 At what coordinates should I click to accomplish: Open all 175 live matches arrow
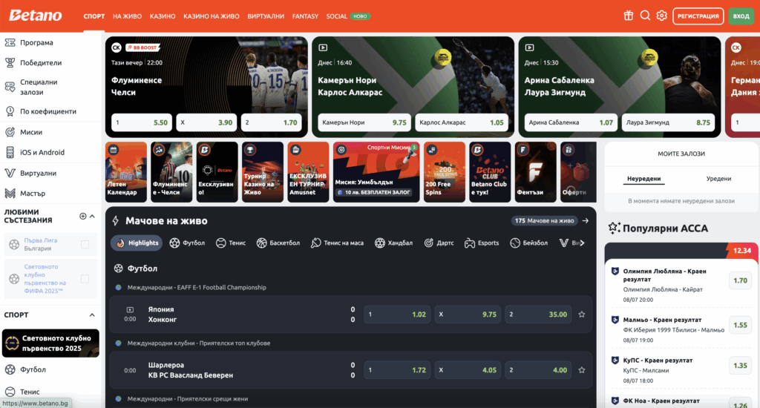(586, 220)
